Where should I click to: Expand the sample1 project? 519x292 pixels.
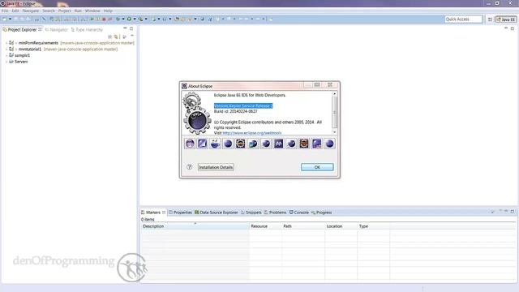pos(6,55)
